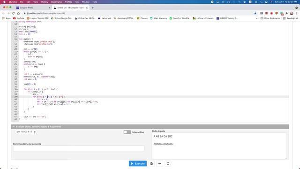
Task: Open the Login - Toronto DSB bookmark
Action: tap(37, 18)
